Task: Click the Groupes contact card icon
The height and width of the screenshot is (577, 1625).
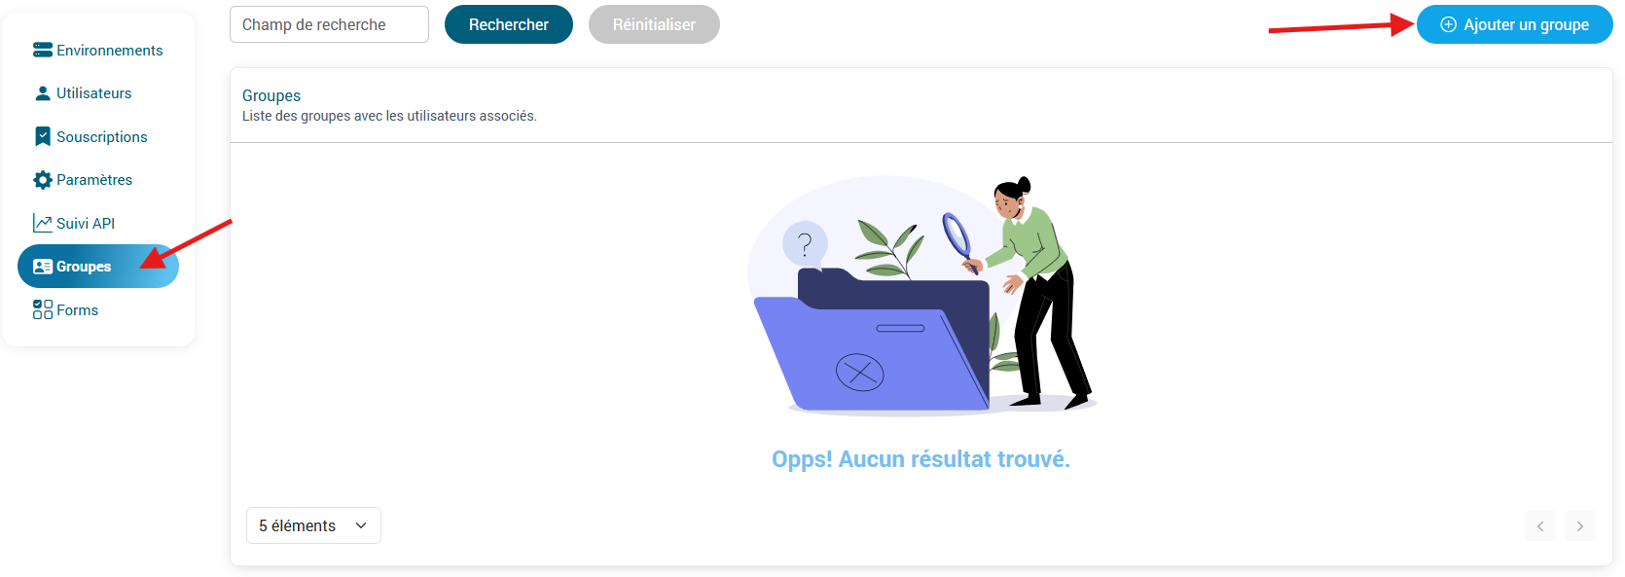Action: click(x=43, y=267)
